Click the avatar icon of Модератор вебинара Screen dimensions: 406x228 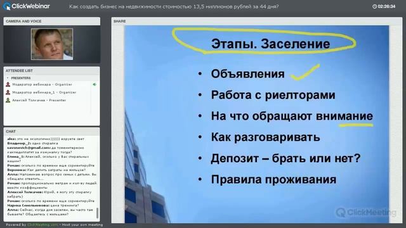pos(8,84)
